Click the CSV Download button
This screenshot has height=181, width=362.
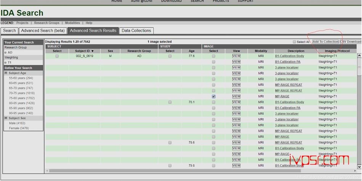tap(351, 42)
